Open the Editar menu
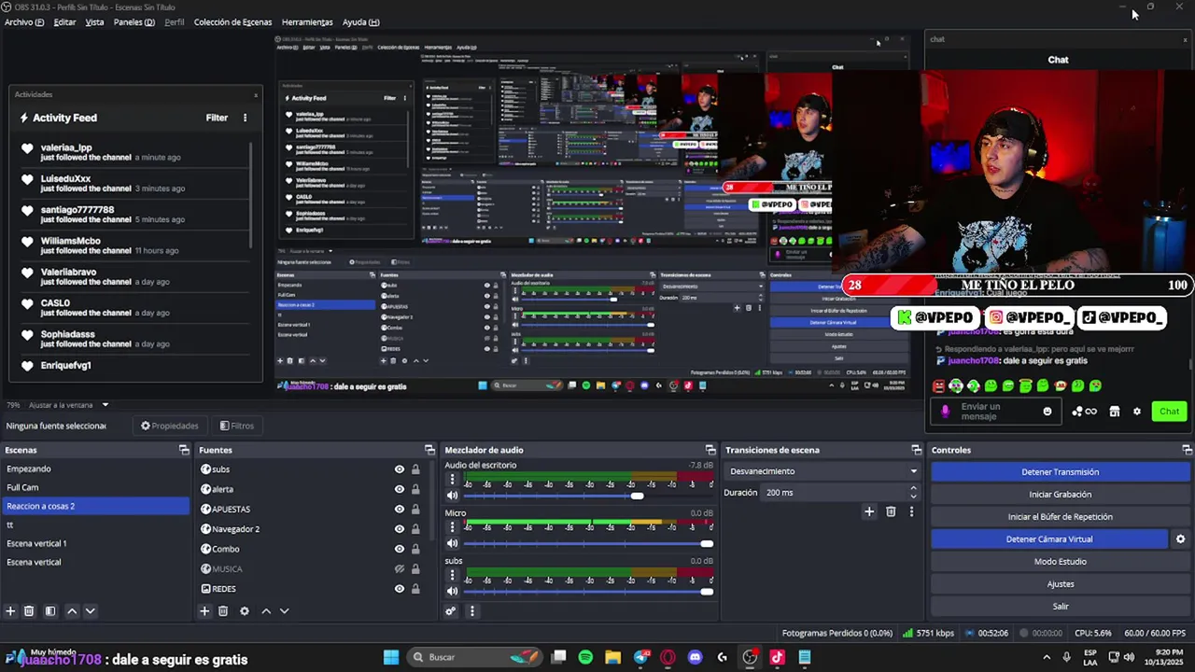The height and width of the screenshot is (672, 1195). (64, 21)
